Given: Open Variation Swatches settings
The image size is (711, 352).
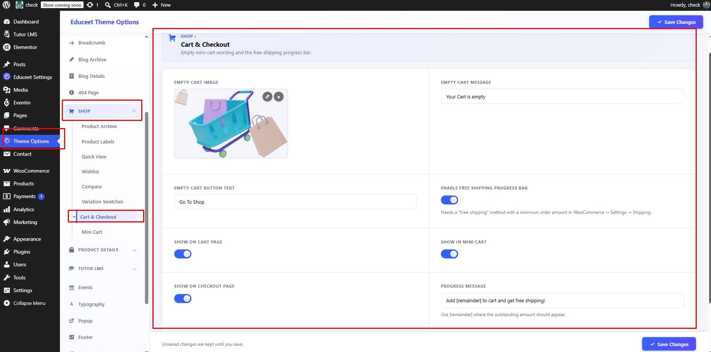Looking at the screenshot, I should click(x=102, y=202).
